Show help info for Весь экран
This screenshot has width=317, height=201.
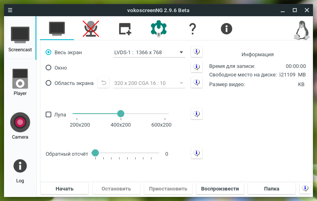click(197, 52)
